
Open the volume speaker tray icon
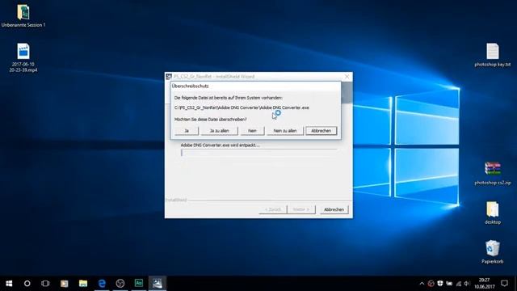pyautogui.click(x=467, y=284)
